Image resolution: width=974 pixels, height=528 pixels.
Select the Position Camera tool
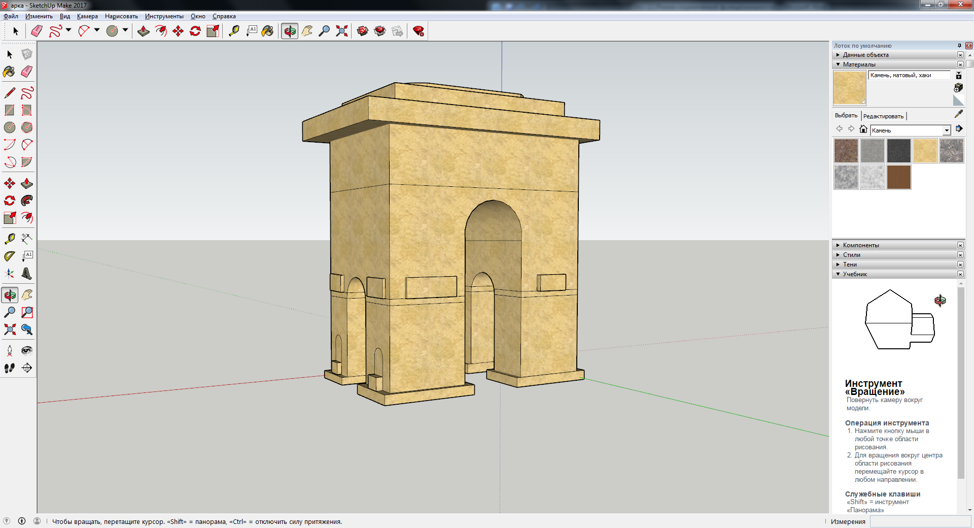[x=10, y=350]
